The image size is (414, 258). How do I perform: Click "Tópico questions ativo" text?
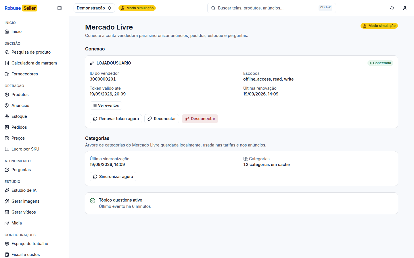(x=120, y=200)
